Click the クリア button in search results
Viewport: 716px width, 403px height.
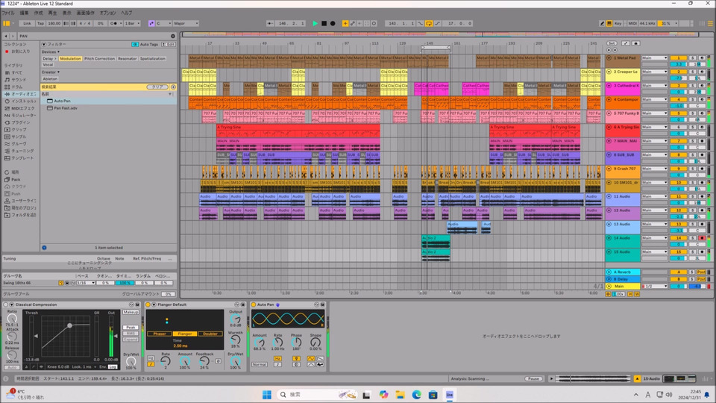point(157,87)
